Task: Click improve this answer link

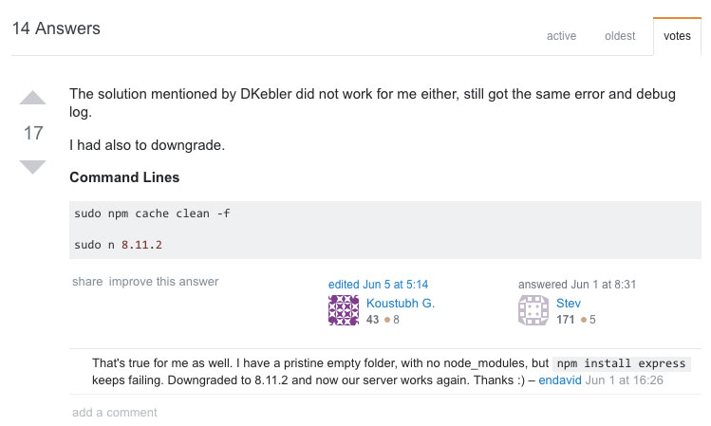Action: click(163, 282)
